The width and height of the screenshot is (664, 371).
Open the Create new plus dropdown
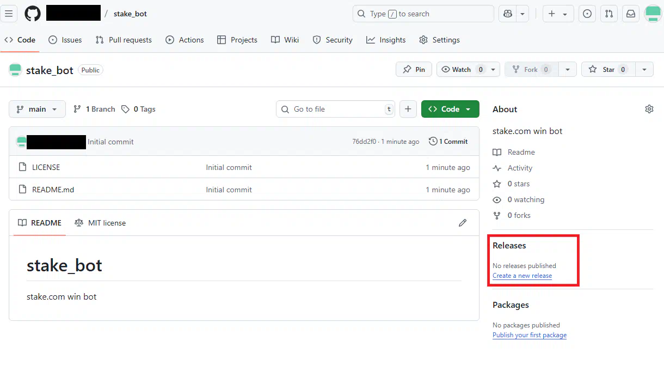point(558,14)
